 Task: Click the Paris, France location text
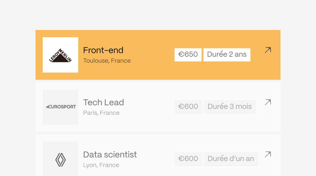coord(101,113)
